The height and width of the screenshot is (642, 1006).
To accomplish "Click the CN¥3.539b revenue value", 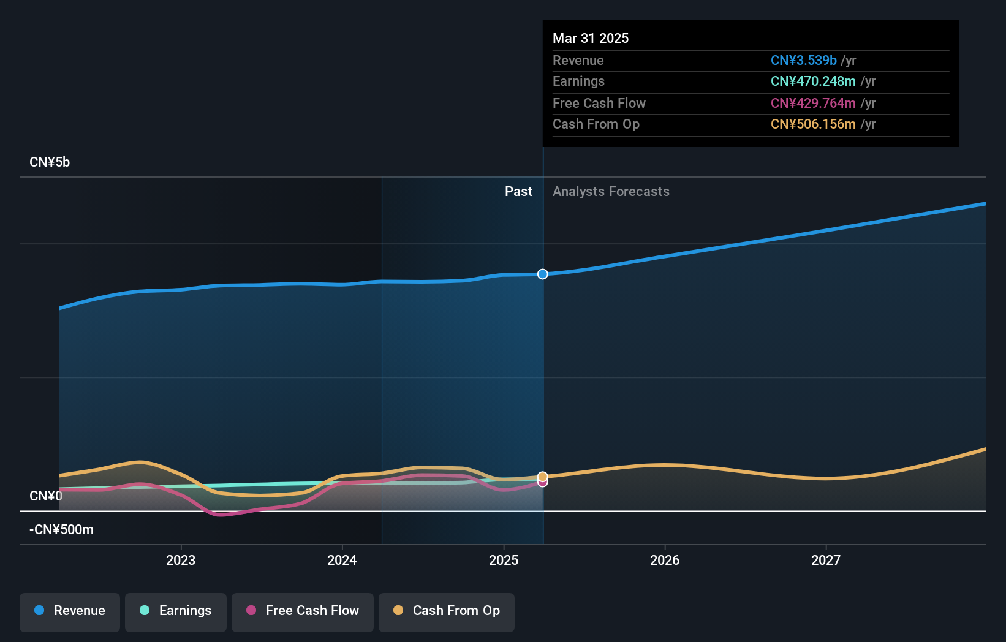I will pos(804,61).
